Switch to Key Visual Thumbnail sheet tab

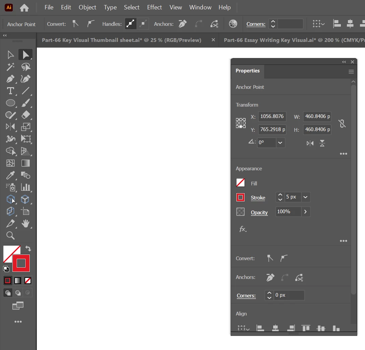[122, 40]
